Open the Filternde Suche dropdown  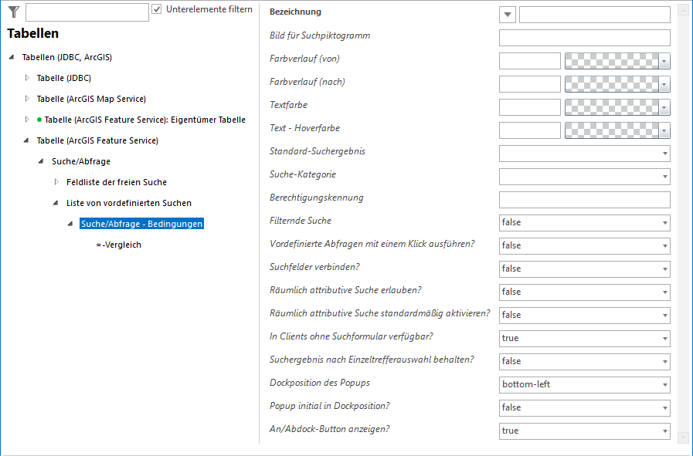(x=584, y=222)
